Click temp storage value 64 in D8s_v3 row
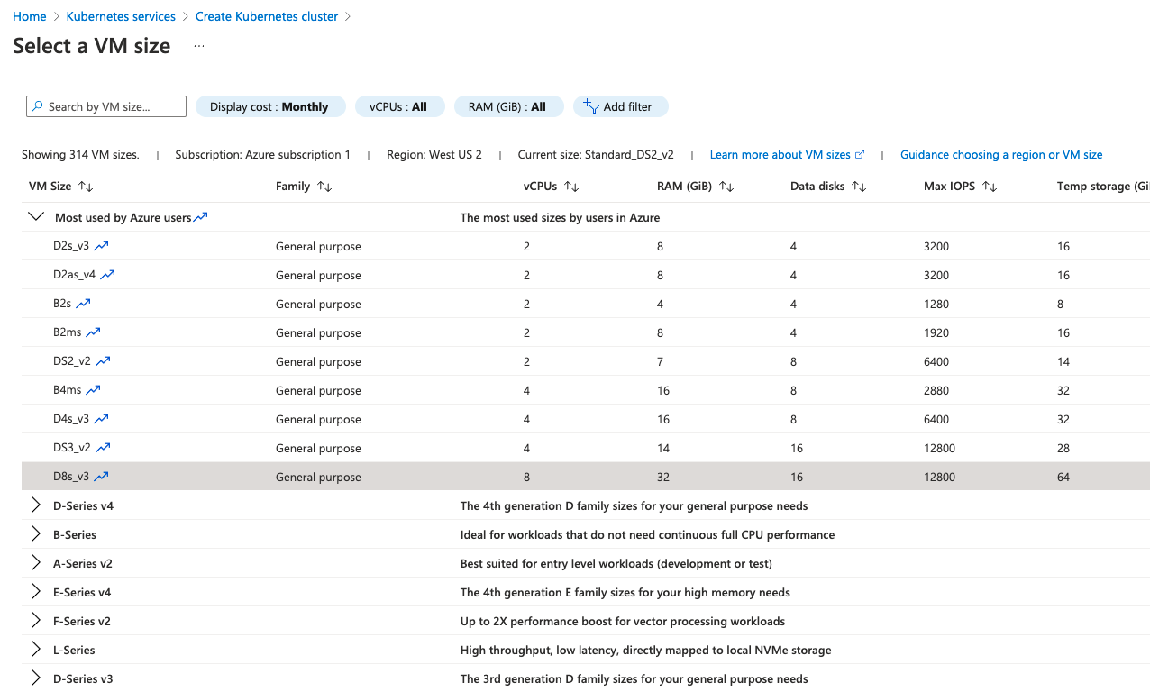This screenshot has height=692, width=1150. tap(1063, 477)
